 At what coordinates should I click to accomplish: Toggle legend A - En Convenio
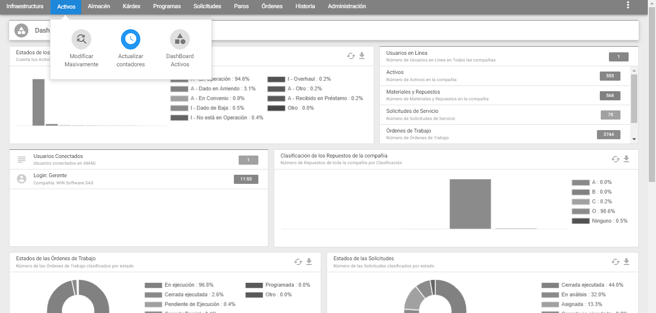[207, 98]
